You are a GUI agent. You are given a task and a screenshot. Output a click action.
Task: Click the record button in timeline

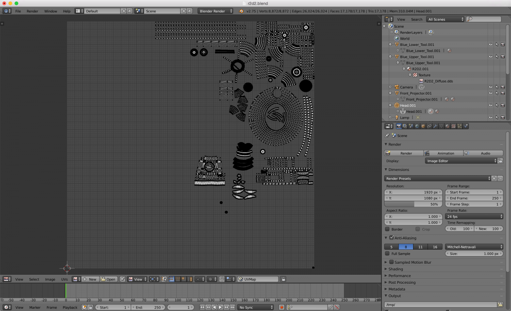click(x=281, y=307)
